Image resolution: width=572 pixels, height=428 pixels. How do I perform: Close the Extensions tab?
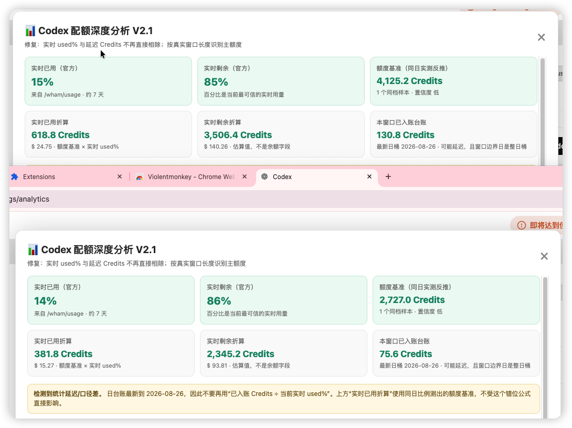[120, 177]
